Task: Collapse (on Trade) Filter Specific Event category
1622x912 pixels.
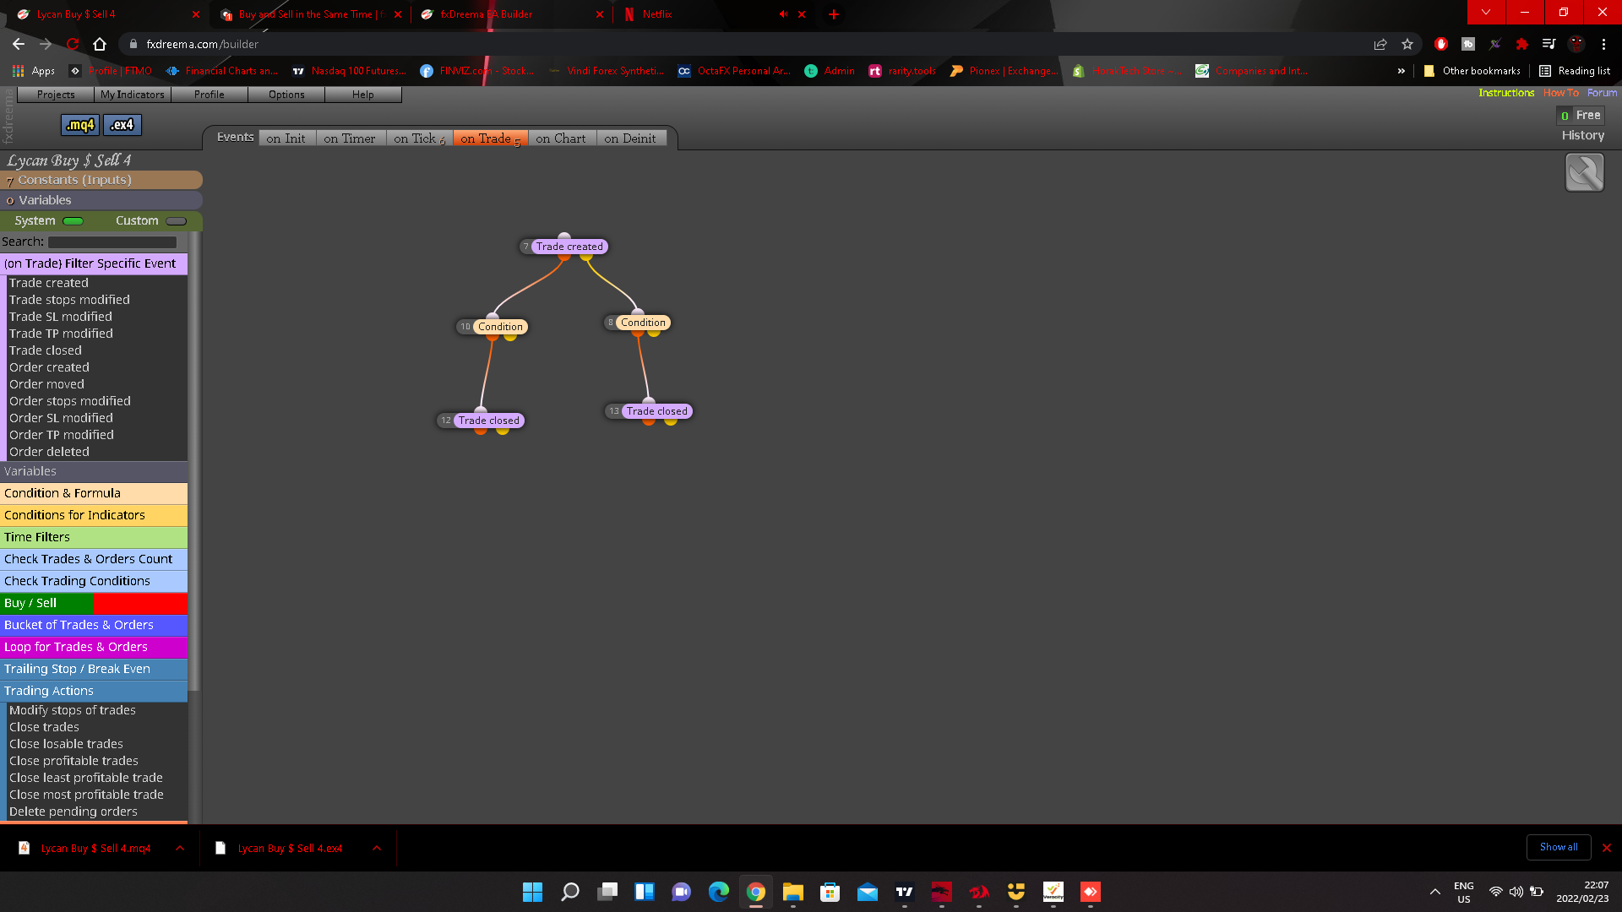Action: pos(94,263)
